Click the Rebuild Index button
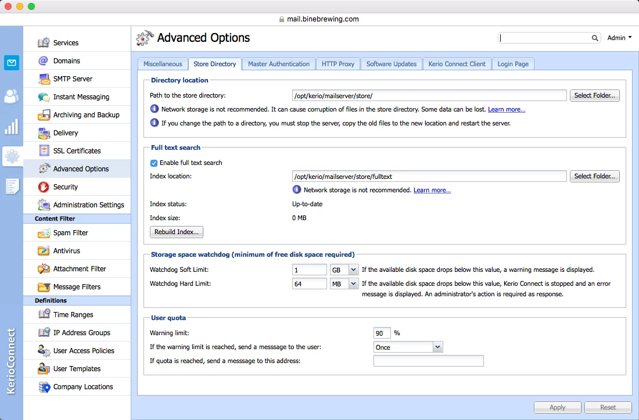This screenshot has height=420, width=639. (177, 232)
